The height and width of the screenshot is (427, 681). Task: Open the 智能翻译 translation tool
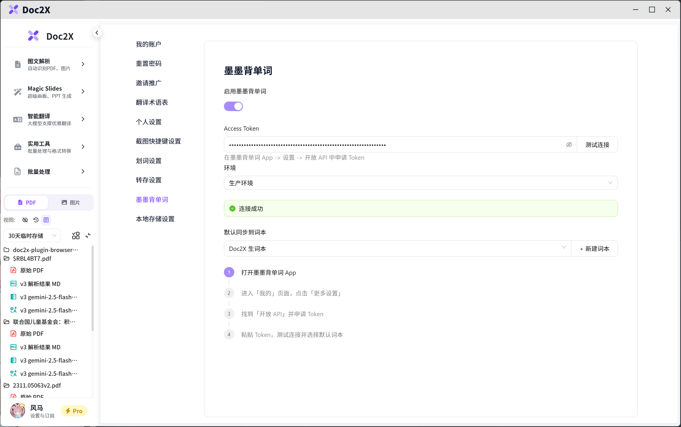pos(48,119)
